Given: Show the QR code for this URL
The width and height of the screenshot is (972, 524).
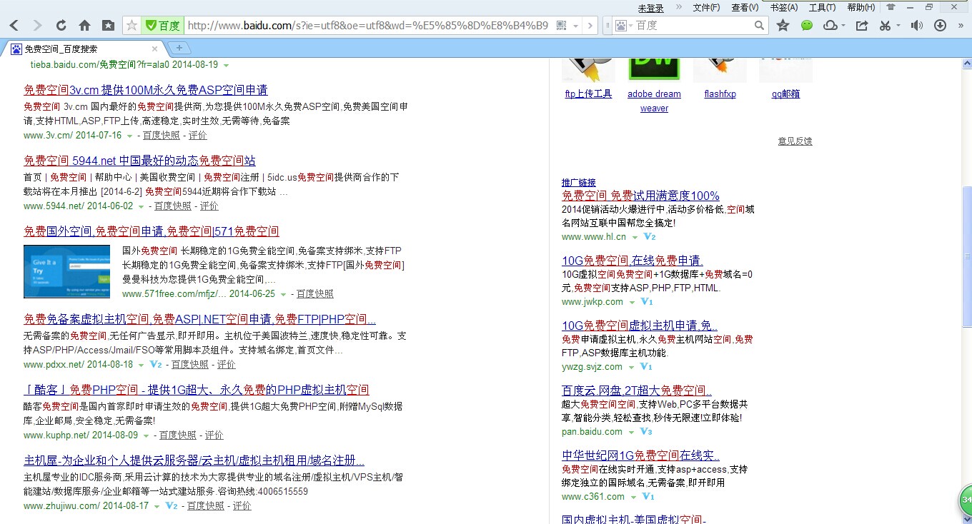Looking at the screenshot, I should (561, 26).
